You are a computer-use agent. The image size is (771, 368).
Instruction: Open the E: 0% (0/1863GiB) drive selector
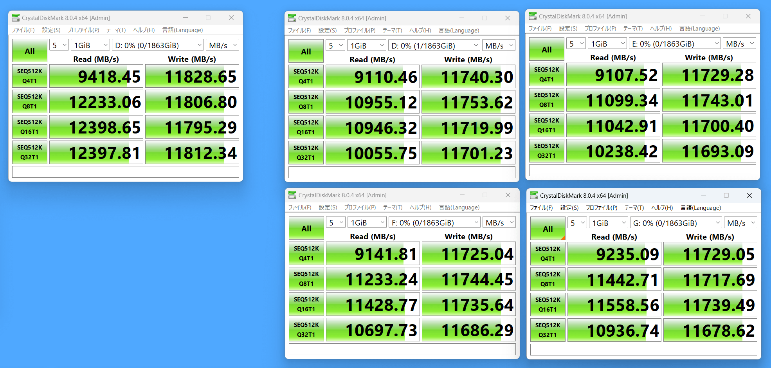point(675,43)
